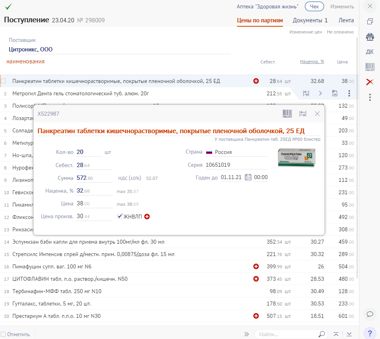
Task: Expand the double-chevron next to search field
Action: tap(247, 334)
